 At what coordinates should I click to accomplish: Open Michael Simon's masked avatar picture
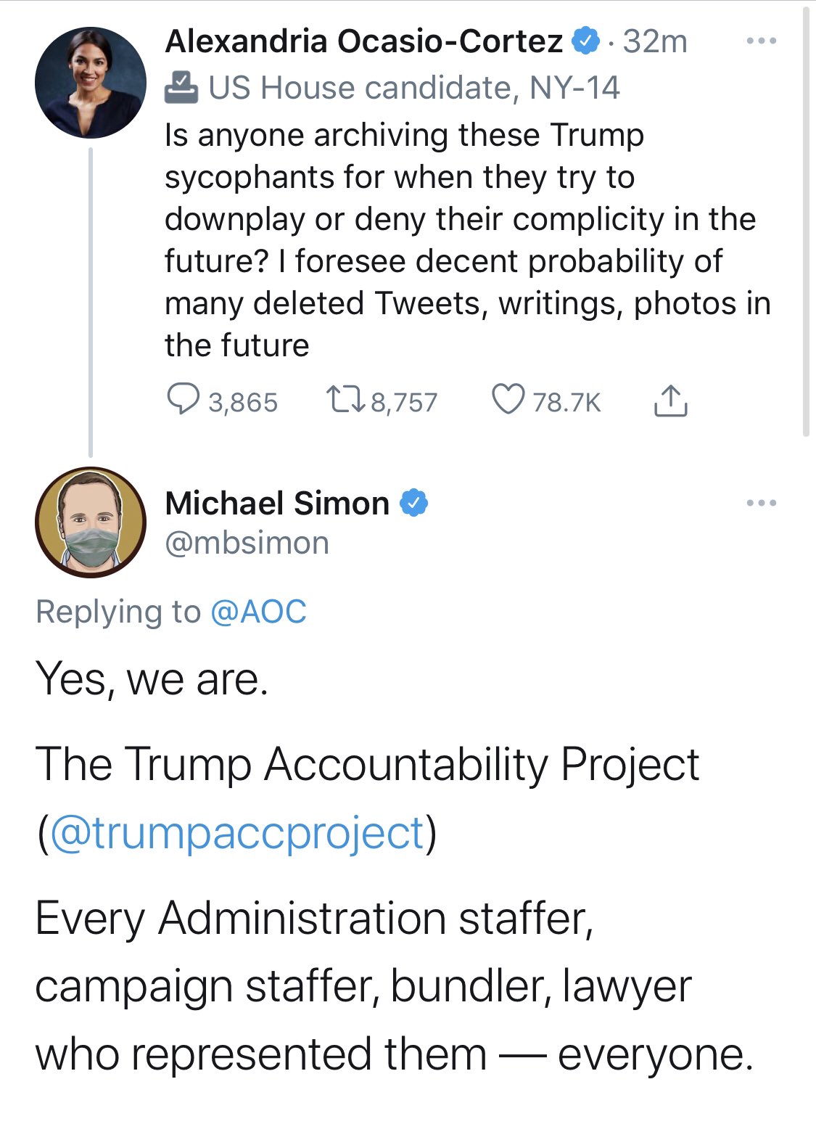tap(91, 522)
